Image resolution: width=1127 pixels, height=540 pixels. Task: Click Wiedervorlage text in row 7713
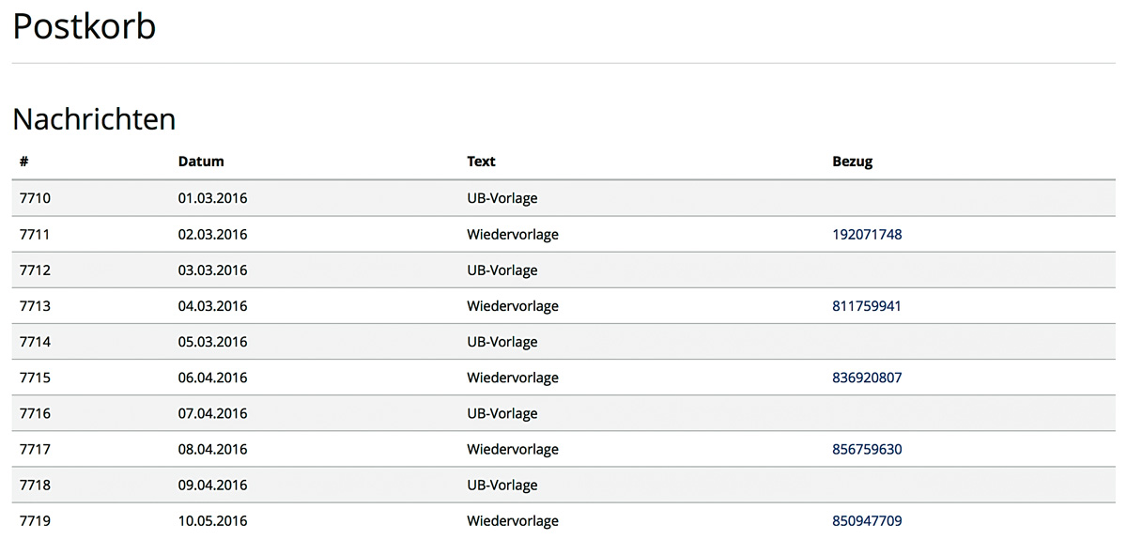(x=512, y=306)
